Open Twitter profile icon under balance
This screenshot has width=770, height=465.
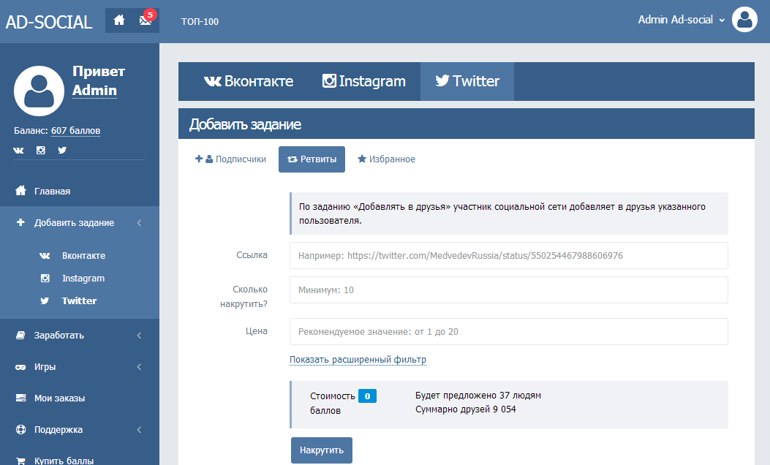pos(62,151)
